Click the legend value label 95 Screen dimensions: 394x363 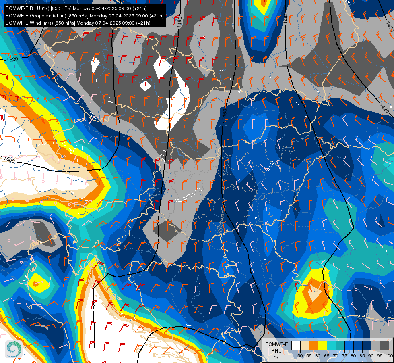click(x=380, y=356)
